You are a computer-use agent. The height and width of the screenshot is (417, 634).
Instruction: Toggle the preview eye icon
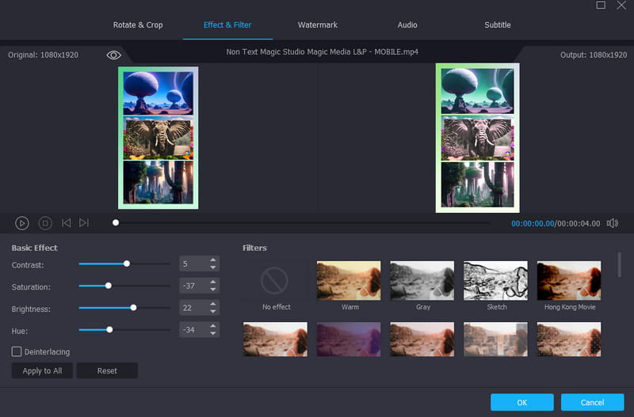[113, 55]
